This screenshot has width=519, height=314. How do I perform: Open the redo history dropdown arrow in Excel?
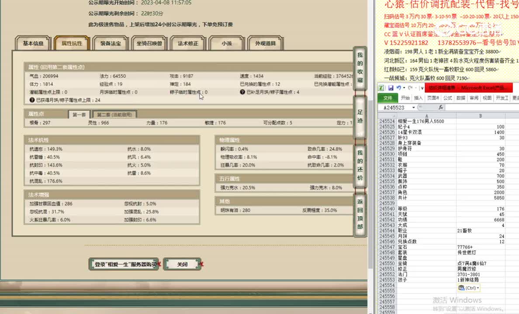coord(416,88)
